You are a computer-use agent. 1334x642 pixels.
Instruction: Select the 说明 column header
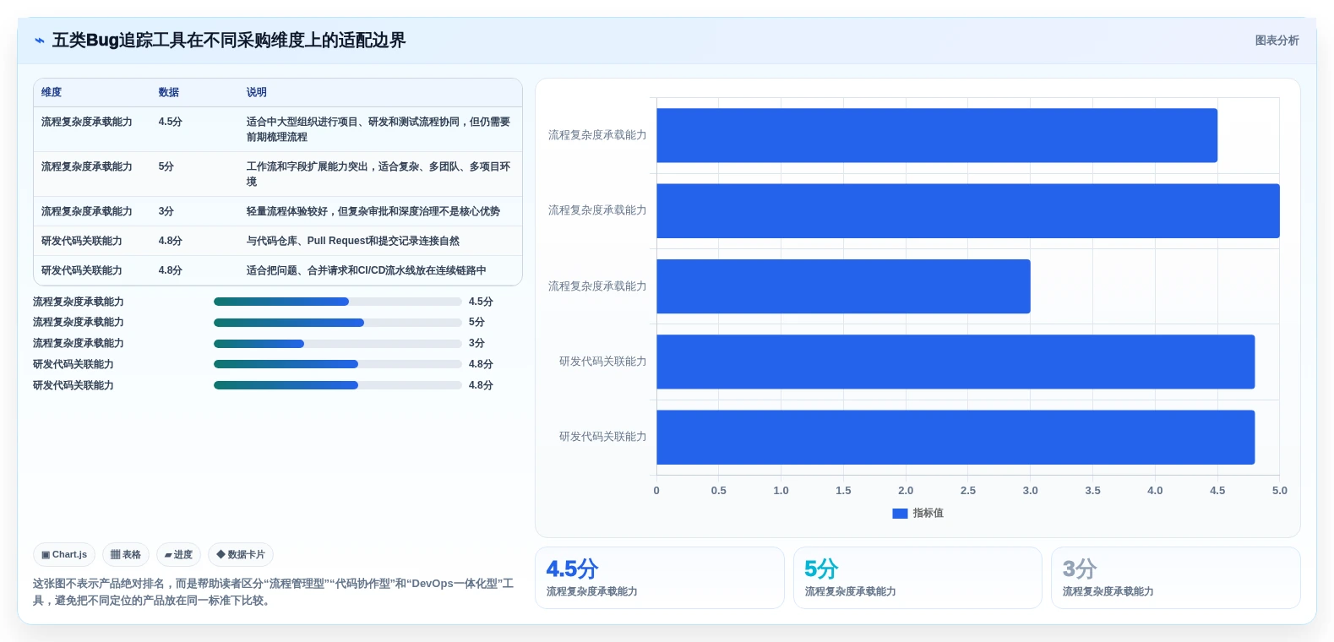click(x=257, y=92)
